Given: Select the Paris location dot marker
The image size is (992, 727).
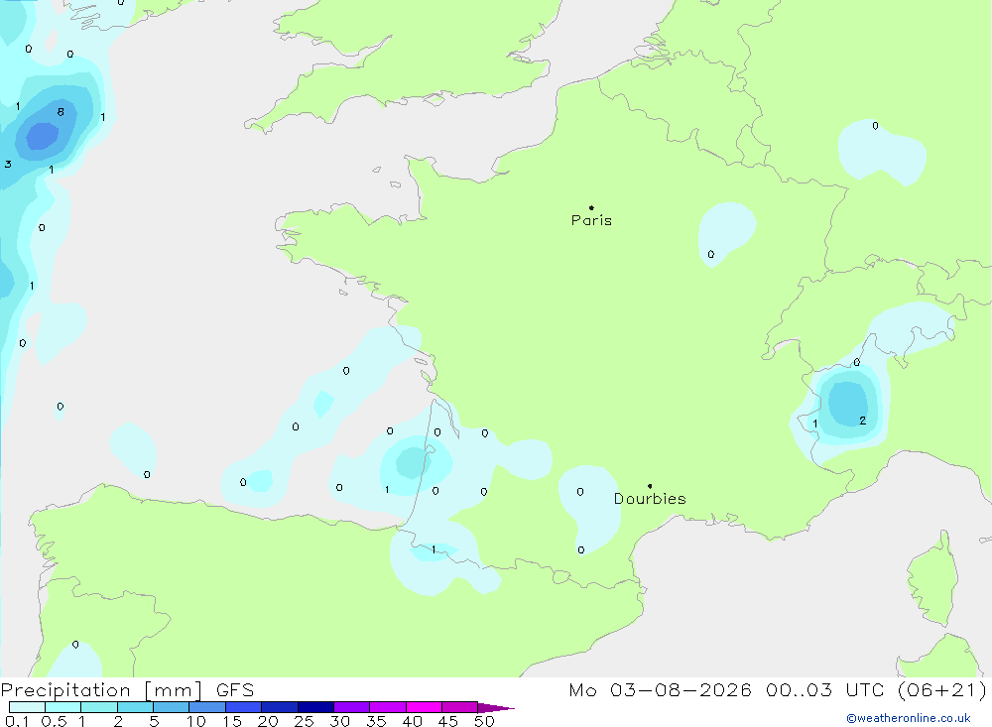Looking at the screenshot, I should pos(591,207).
